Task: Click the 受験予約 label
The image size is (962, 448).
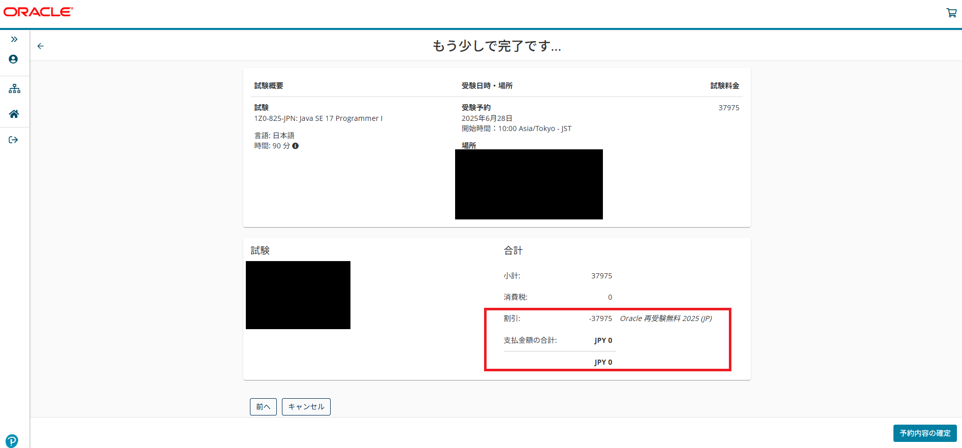Action: tap(476, 108)
